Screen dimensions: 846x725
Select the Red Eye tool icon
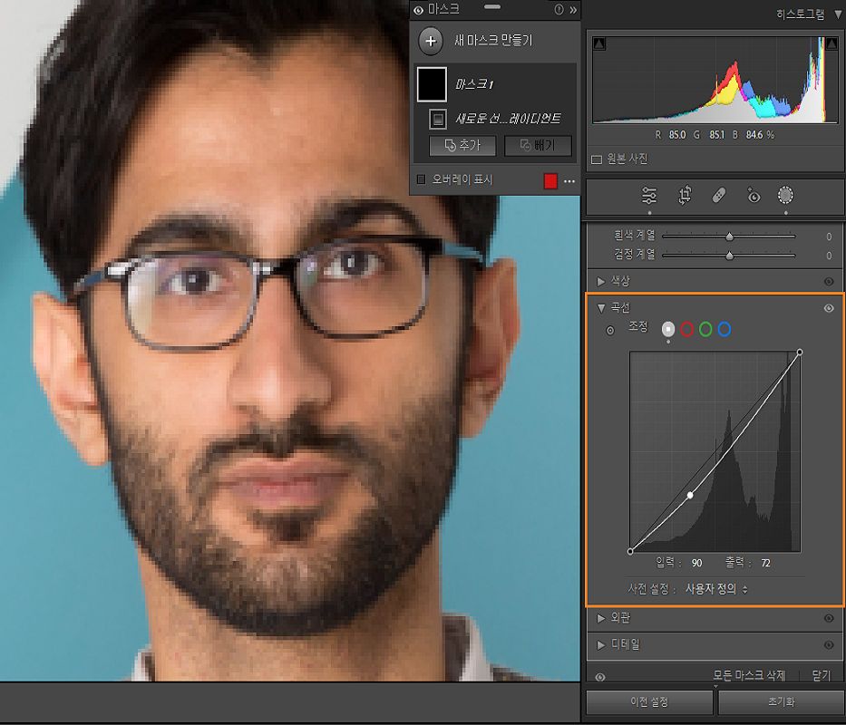[x=754, y=195]
